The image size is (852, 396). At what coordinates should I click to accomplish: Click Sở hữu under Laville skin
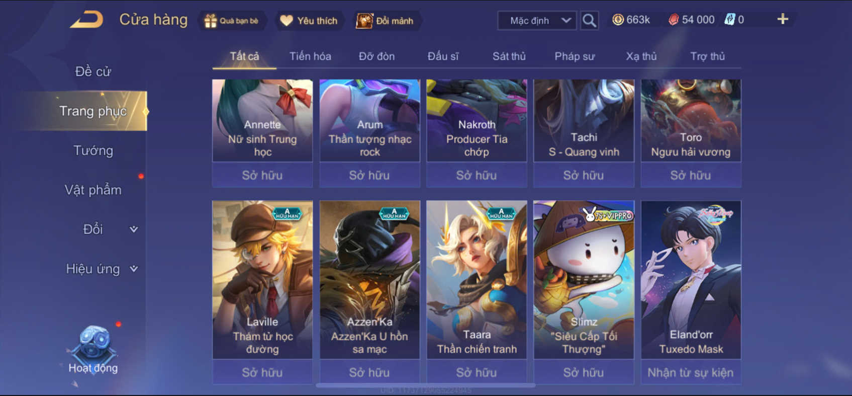[x=262, y=372]
